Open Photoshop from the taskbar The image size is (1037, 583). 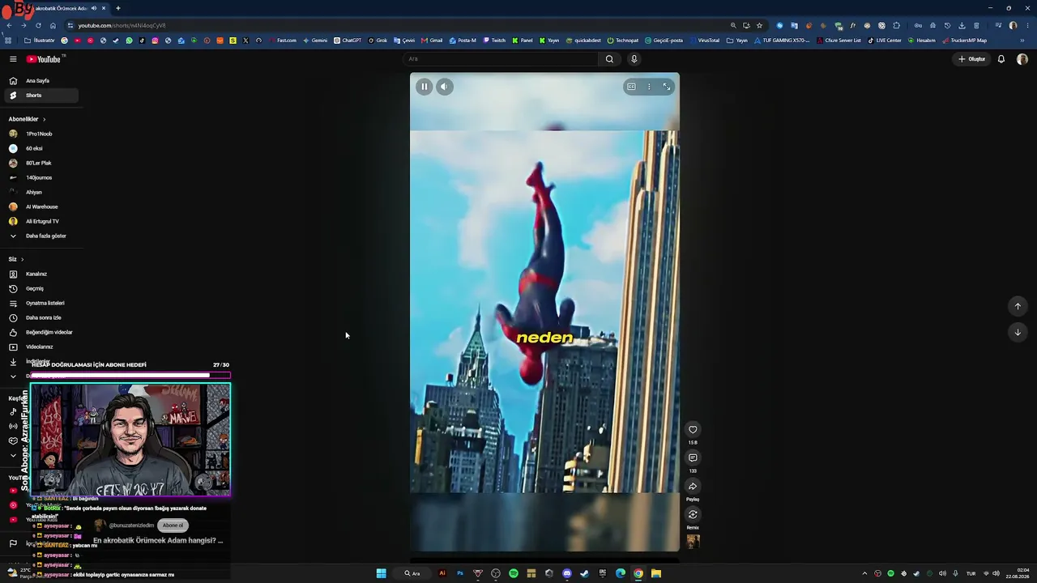pyautogui.click(x=459, y=573)
